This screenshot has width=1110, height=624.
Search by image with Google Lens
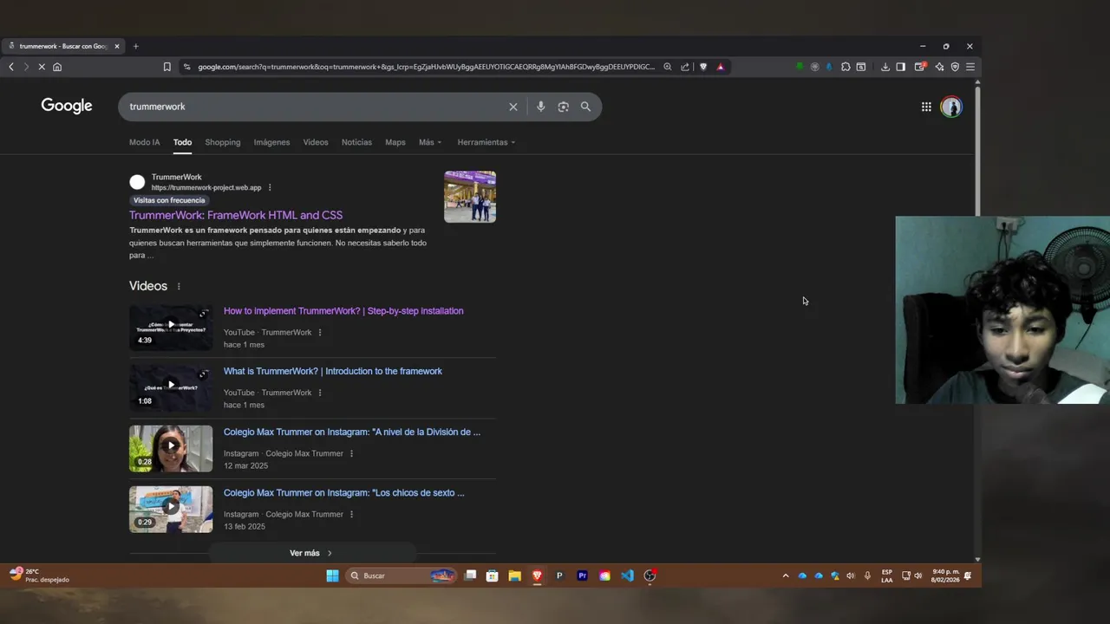pos(564,107)
